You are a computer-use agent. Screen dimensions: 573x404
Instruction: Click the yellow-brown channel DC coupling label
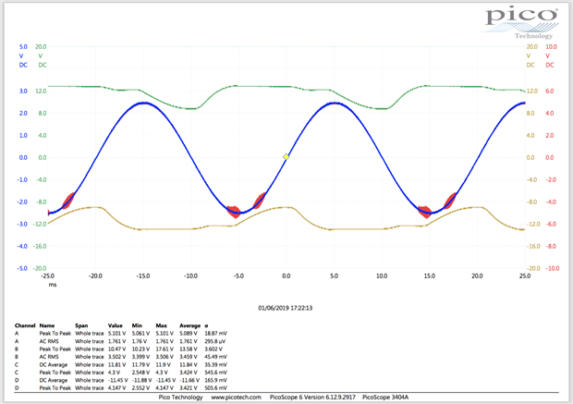[531, 65]
